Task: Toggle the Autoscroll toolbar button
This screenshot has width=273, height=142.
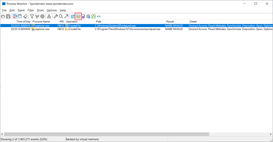Action: (x=20, y=16)
